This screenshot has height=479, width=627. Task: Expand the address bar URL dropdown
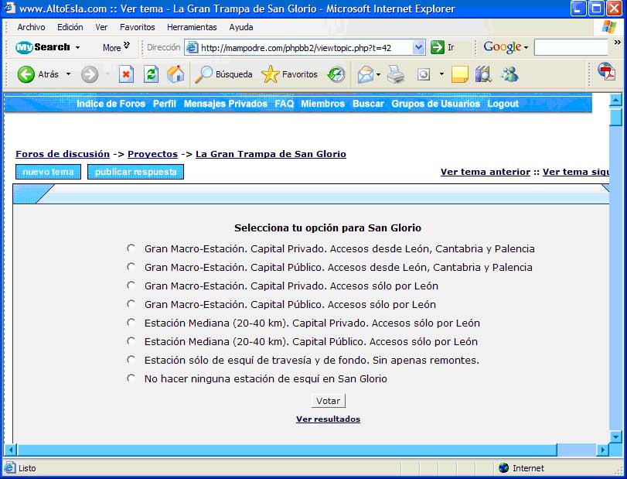click(x=419, y=47)
